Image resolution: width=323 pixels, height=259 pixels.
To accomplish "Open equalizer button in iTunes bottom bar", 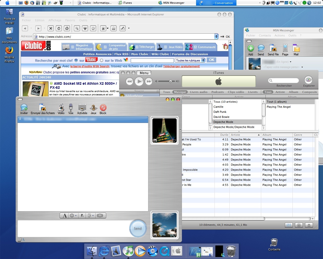I will pyautogui.click(x=288, y=225).
